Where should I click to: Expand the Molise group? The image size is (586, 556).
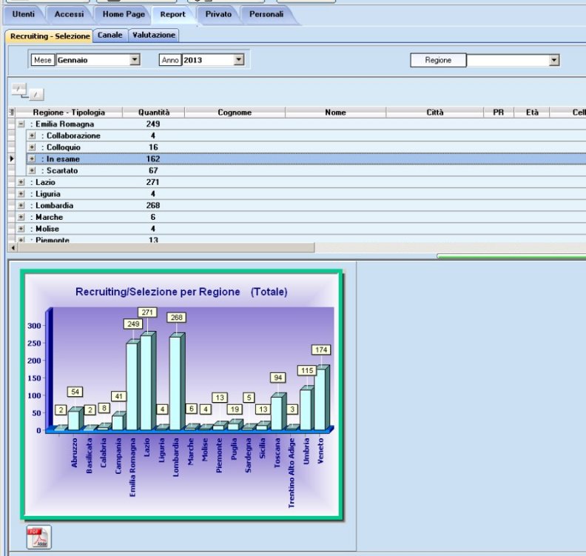point(21,229)
